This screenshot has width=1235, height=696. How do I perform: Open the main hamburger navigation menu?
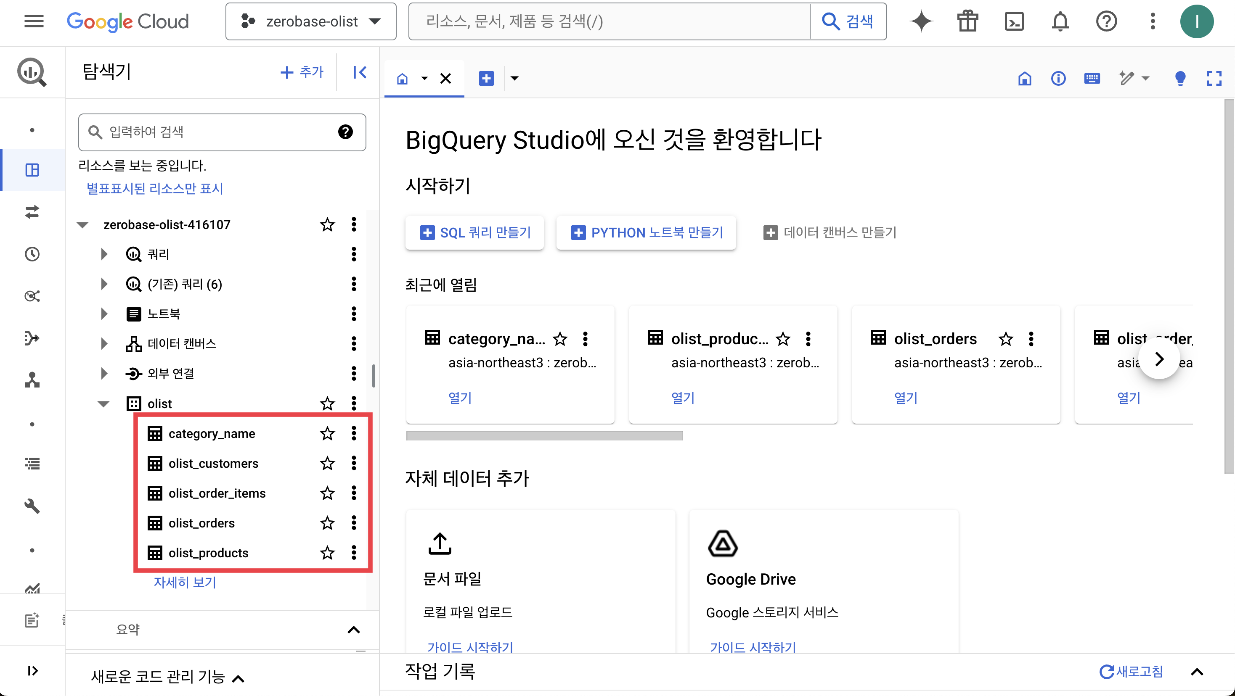pyautogui.click(x=34, y=21)
